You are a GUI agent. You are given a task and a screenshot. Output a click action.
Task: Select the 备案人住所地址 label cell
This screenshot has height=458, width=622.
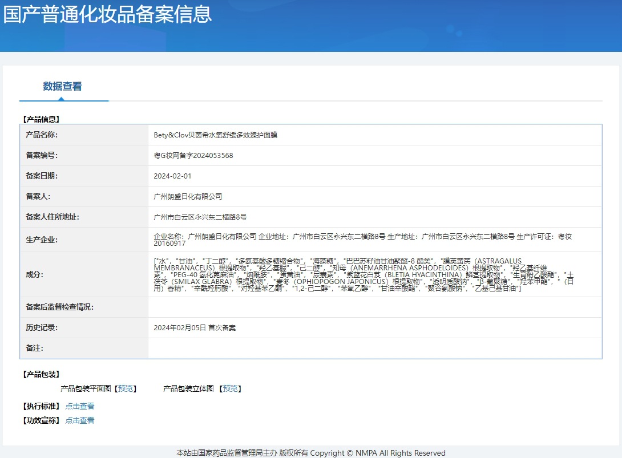click(84, 217)
